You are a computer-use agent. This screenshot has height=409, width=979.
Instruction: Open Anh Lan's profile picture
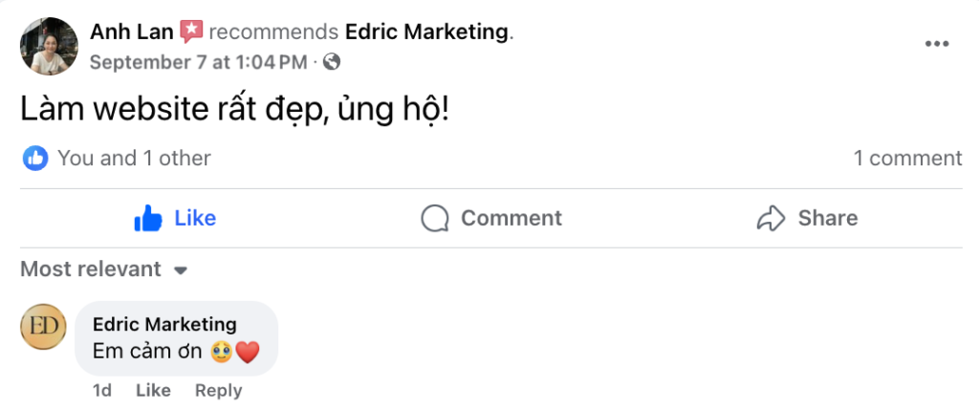49,45
